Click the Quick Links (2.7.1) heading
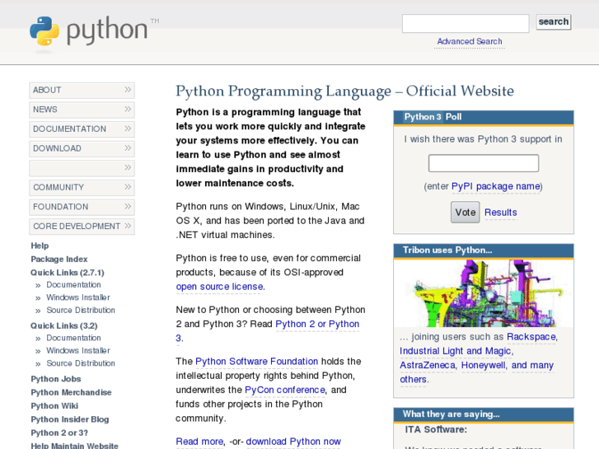 [68, 273]
